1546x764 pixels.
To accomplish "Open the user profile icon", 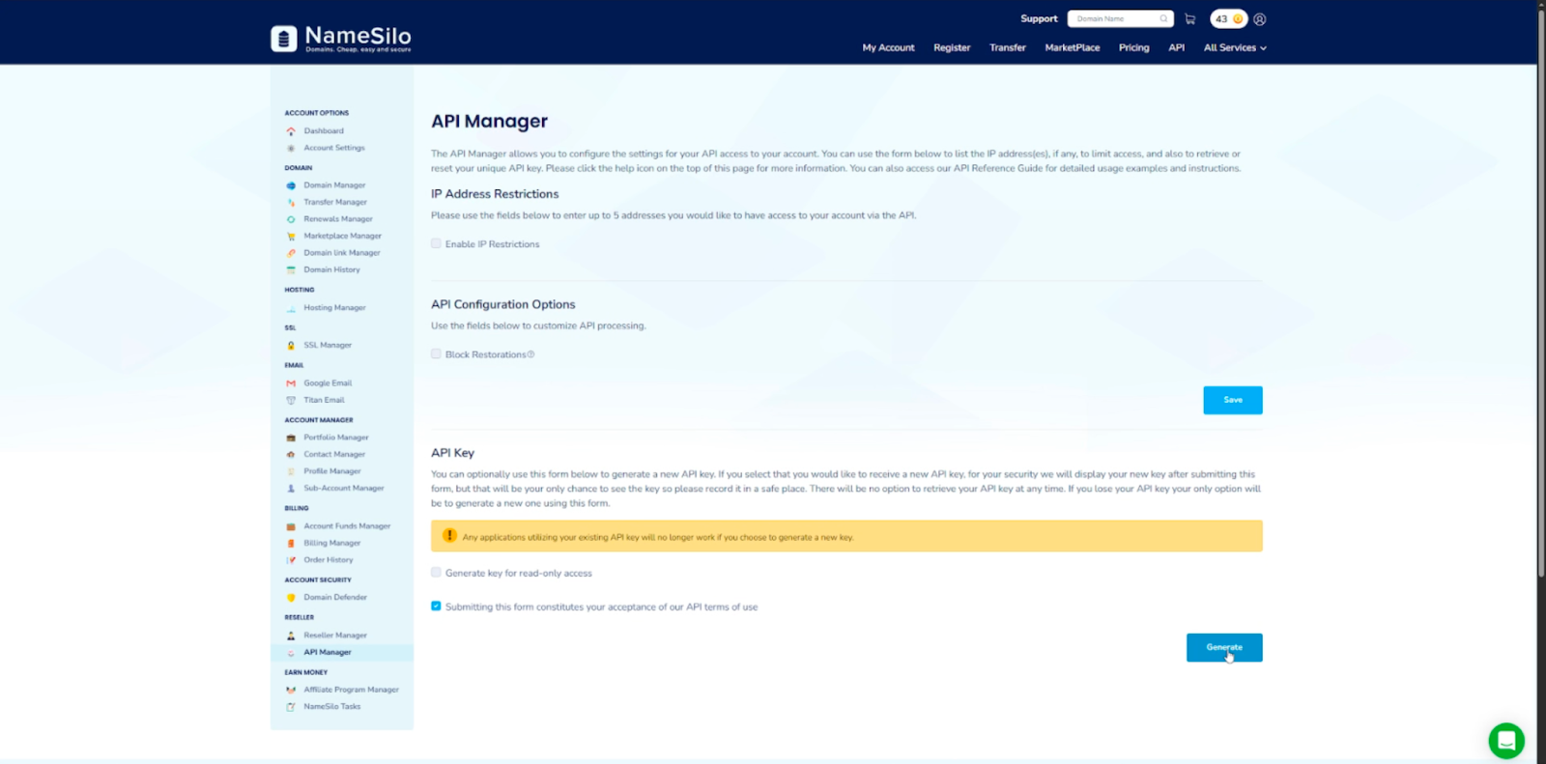I will pos(1260,19).
